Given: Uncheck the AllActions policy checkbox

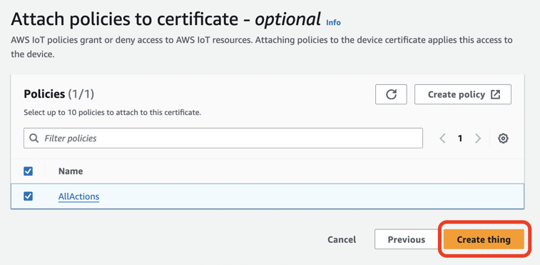Looking at the screenshot, I should click(x=28, y=196).
